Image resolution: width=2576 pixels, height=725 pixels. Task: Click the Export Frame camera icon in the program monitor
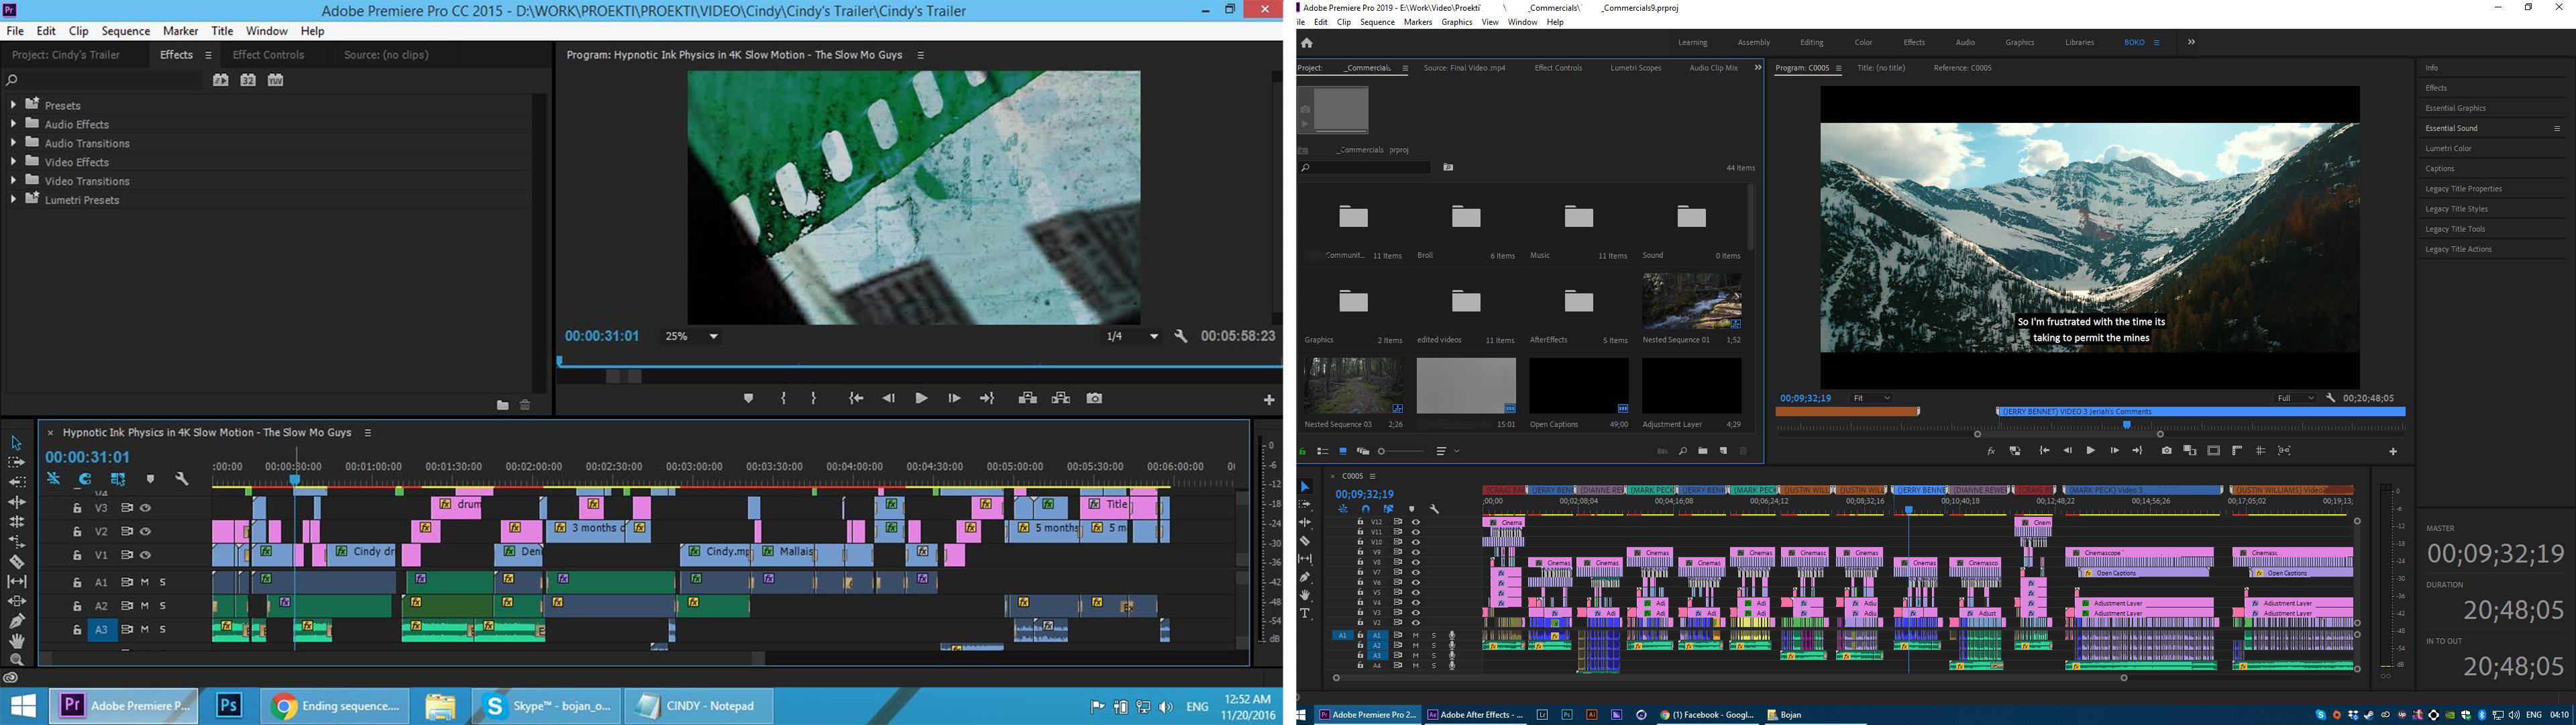pyautogui.click(x=1093, y=397)
